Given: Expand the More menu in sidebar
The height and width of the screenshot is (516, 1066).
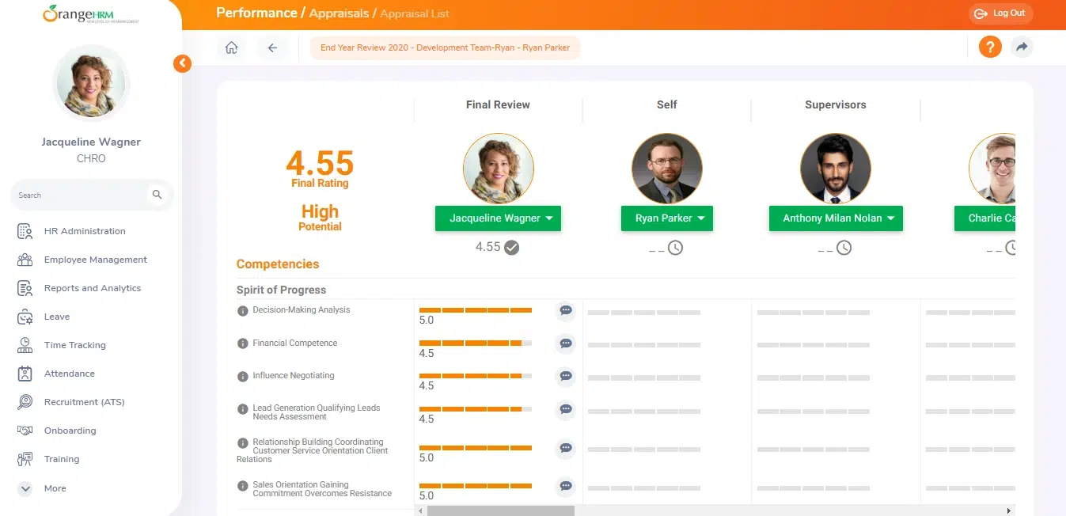Looking at the screenshot, I should coord(25,489).
